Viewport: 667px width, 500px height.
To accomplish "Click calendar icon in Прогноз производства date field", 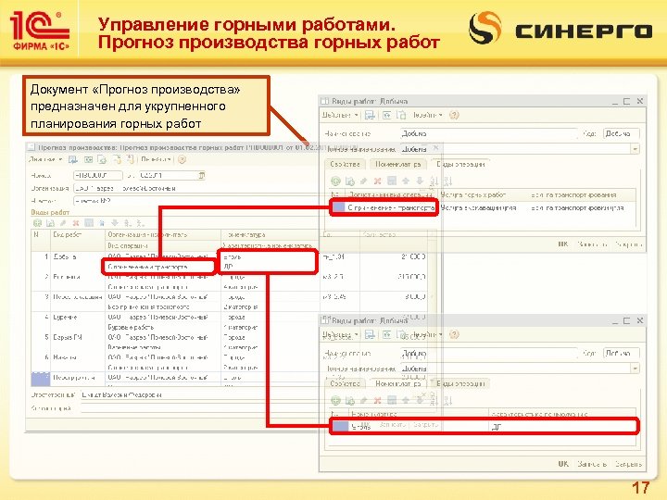I will [202, 175].
